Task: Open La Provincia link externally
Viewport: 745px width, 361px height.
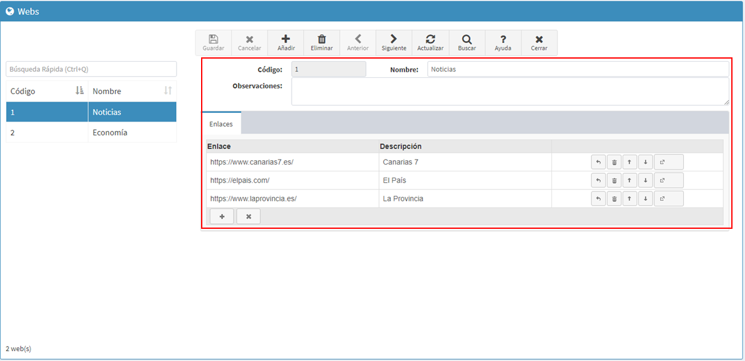Action: [x=669, y=199]
